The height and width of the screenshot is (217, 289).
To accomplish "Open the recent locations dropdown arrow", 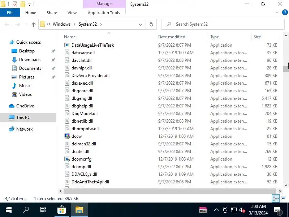I will [26, 24].
